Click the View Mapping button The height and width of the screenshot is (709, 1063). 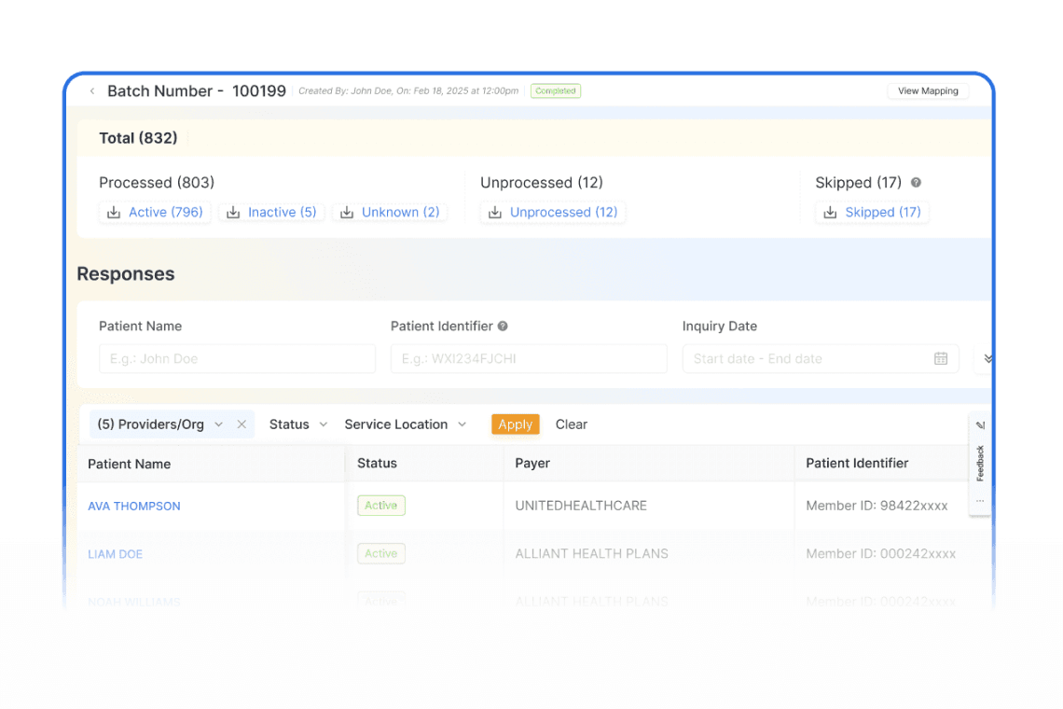pyautogui.click(x=928, y=90)
